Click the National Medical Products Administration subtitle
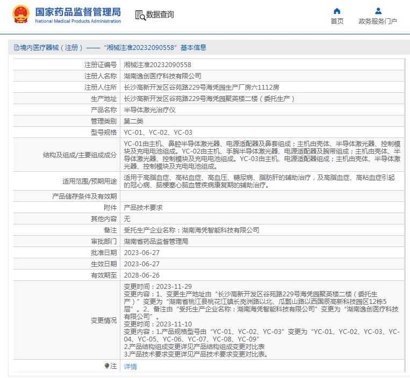 [x=78, y=21]
